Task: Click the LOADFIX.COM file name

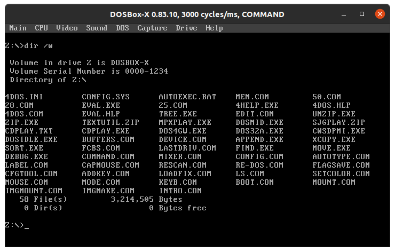Action: [185, 174]
